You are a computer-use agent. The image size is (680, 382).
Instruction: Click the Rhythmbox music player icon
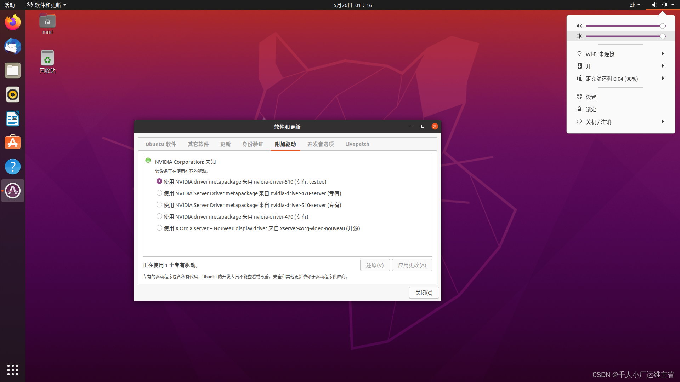click(13, 95)
